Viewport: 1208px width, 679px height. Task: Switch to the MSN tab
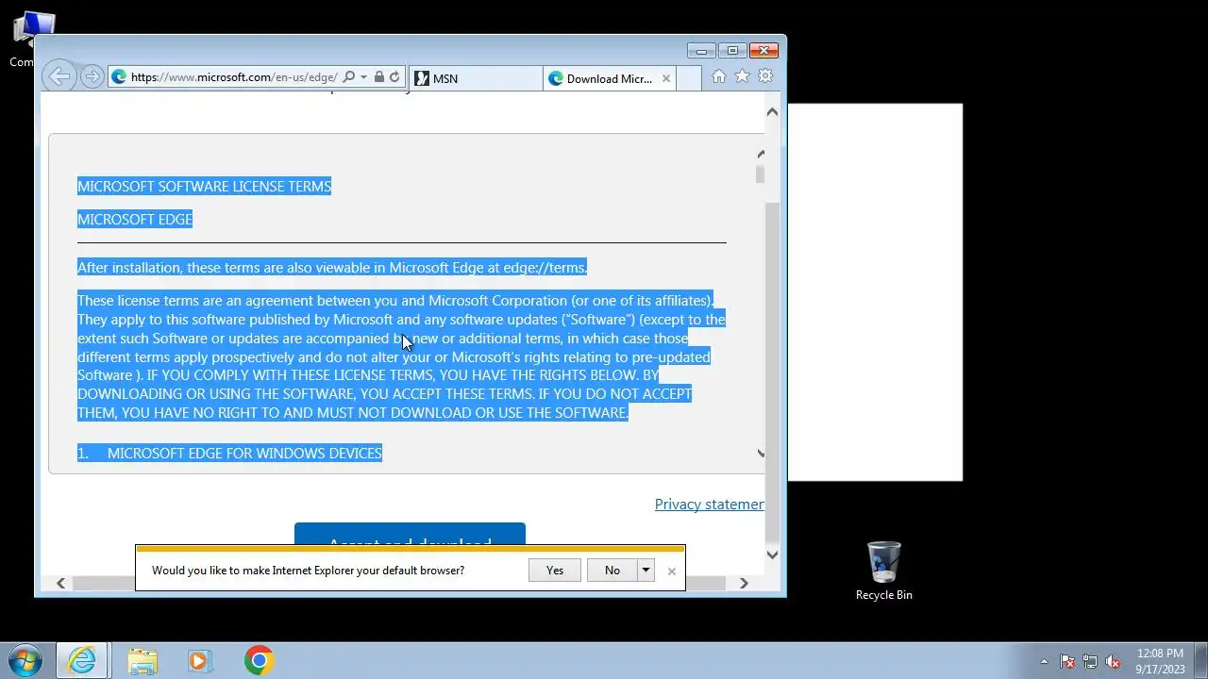coord(476,78)
